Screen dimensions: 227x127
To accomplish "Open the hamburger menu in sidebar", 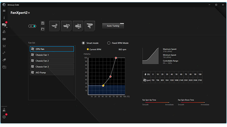I will click(x=4, y=11).
